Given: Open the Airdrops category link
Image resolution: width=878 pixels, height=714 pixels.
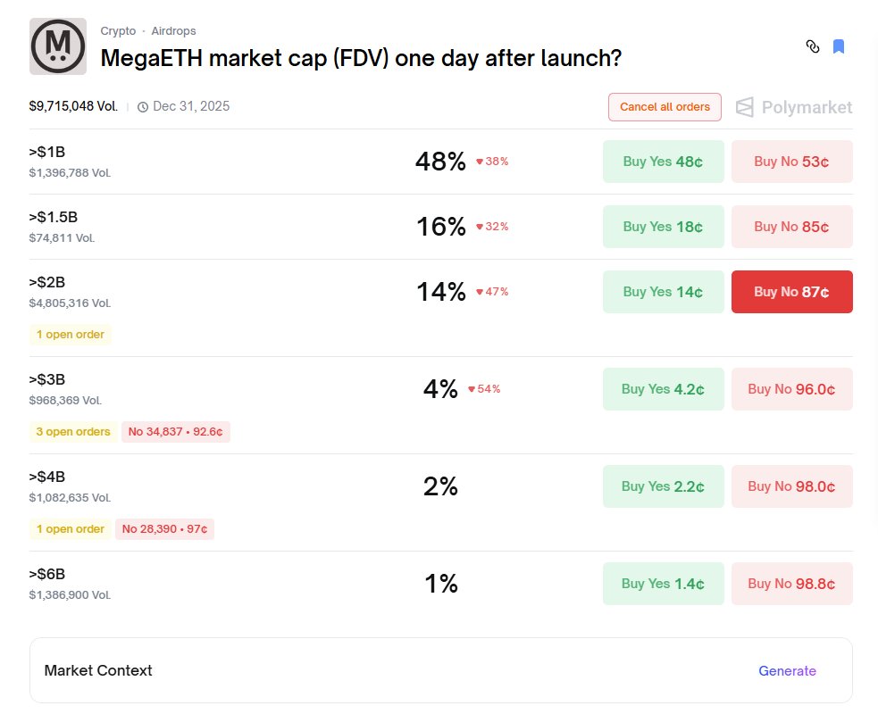Looking at the screenshot, I should pos(173,31).
